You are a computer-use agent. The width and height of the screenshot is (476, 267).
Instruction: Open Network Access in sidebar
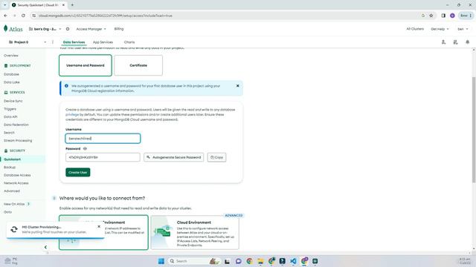[x=16, y=183]
